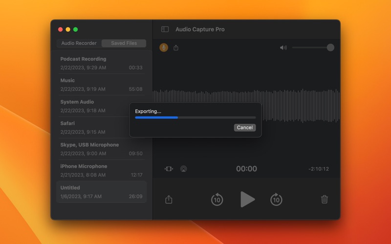Click the Audio Capture Pro title
The image size is (391, 244).
tap(200, 29)
